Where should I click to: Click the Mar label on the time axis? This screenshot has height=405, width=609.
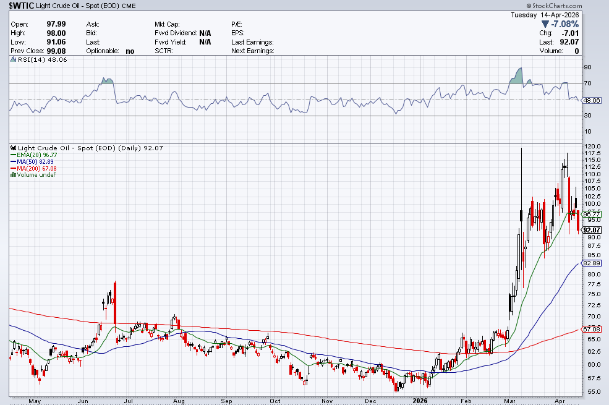point(510,401)
